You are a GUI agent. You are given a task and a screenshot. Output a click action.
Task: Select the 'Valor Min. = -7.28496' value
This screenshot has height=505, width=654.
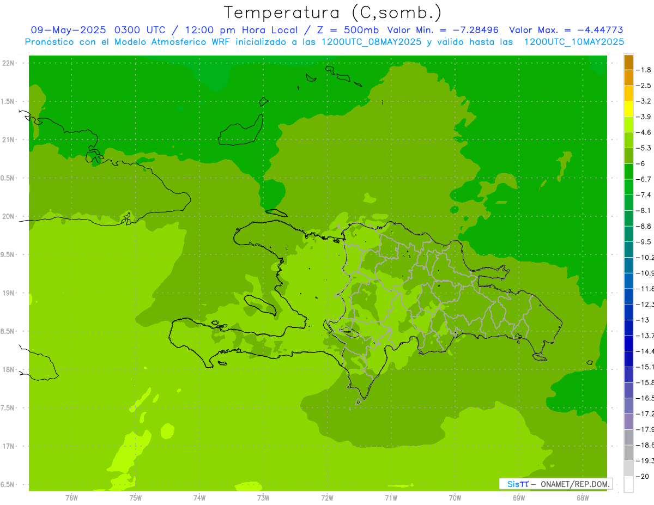(443, 30)
